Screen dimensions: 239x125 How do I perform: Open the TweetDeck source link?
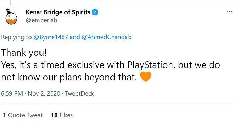[x=79, y=93]
